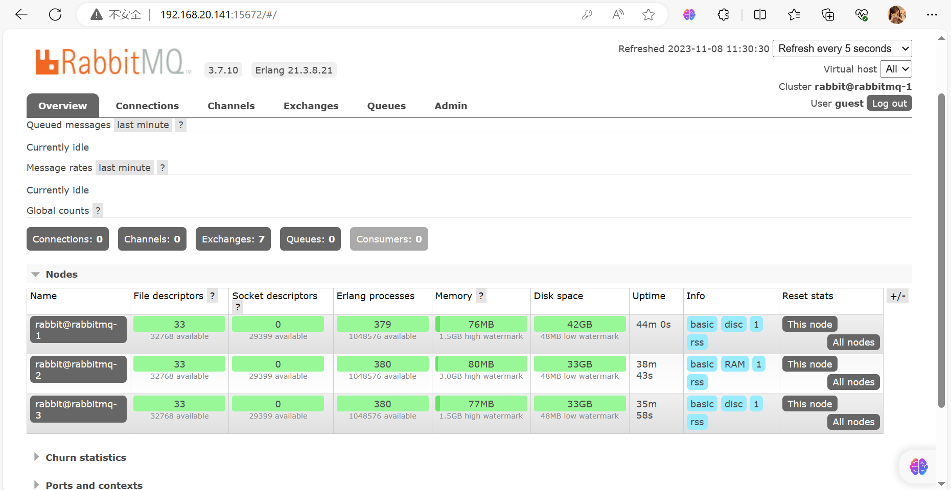Viewport: 951px width, 490px height.
Task: Reset stats All nodes in rabbitmq-1 row
Action: pyautogui.click(x=853, y=342)
